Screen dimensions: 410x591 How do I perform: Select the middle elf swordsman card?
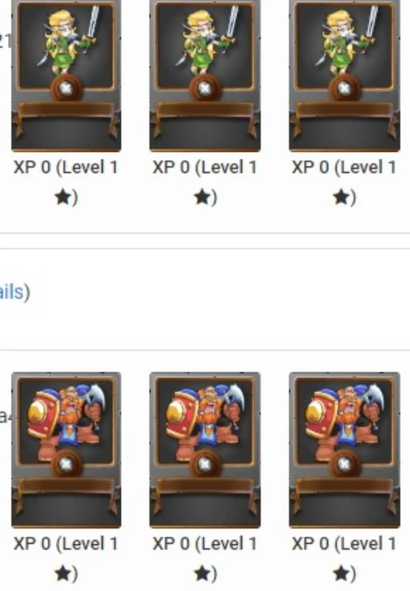[x=205, y=75]
